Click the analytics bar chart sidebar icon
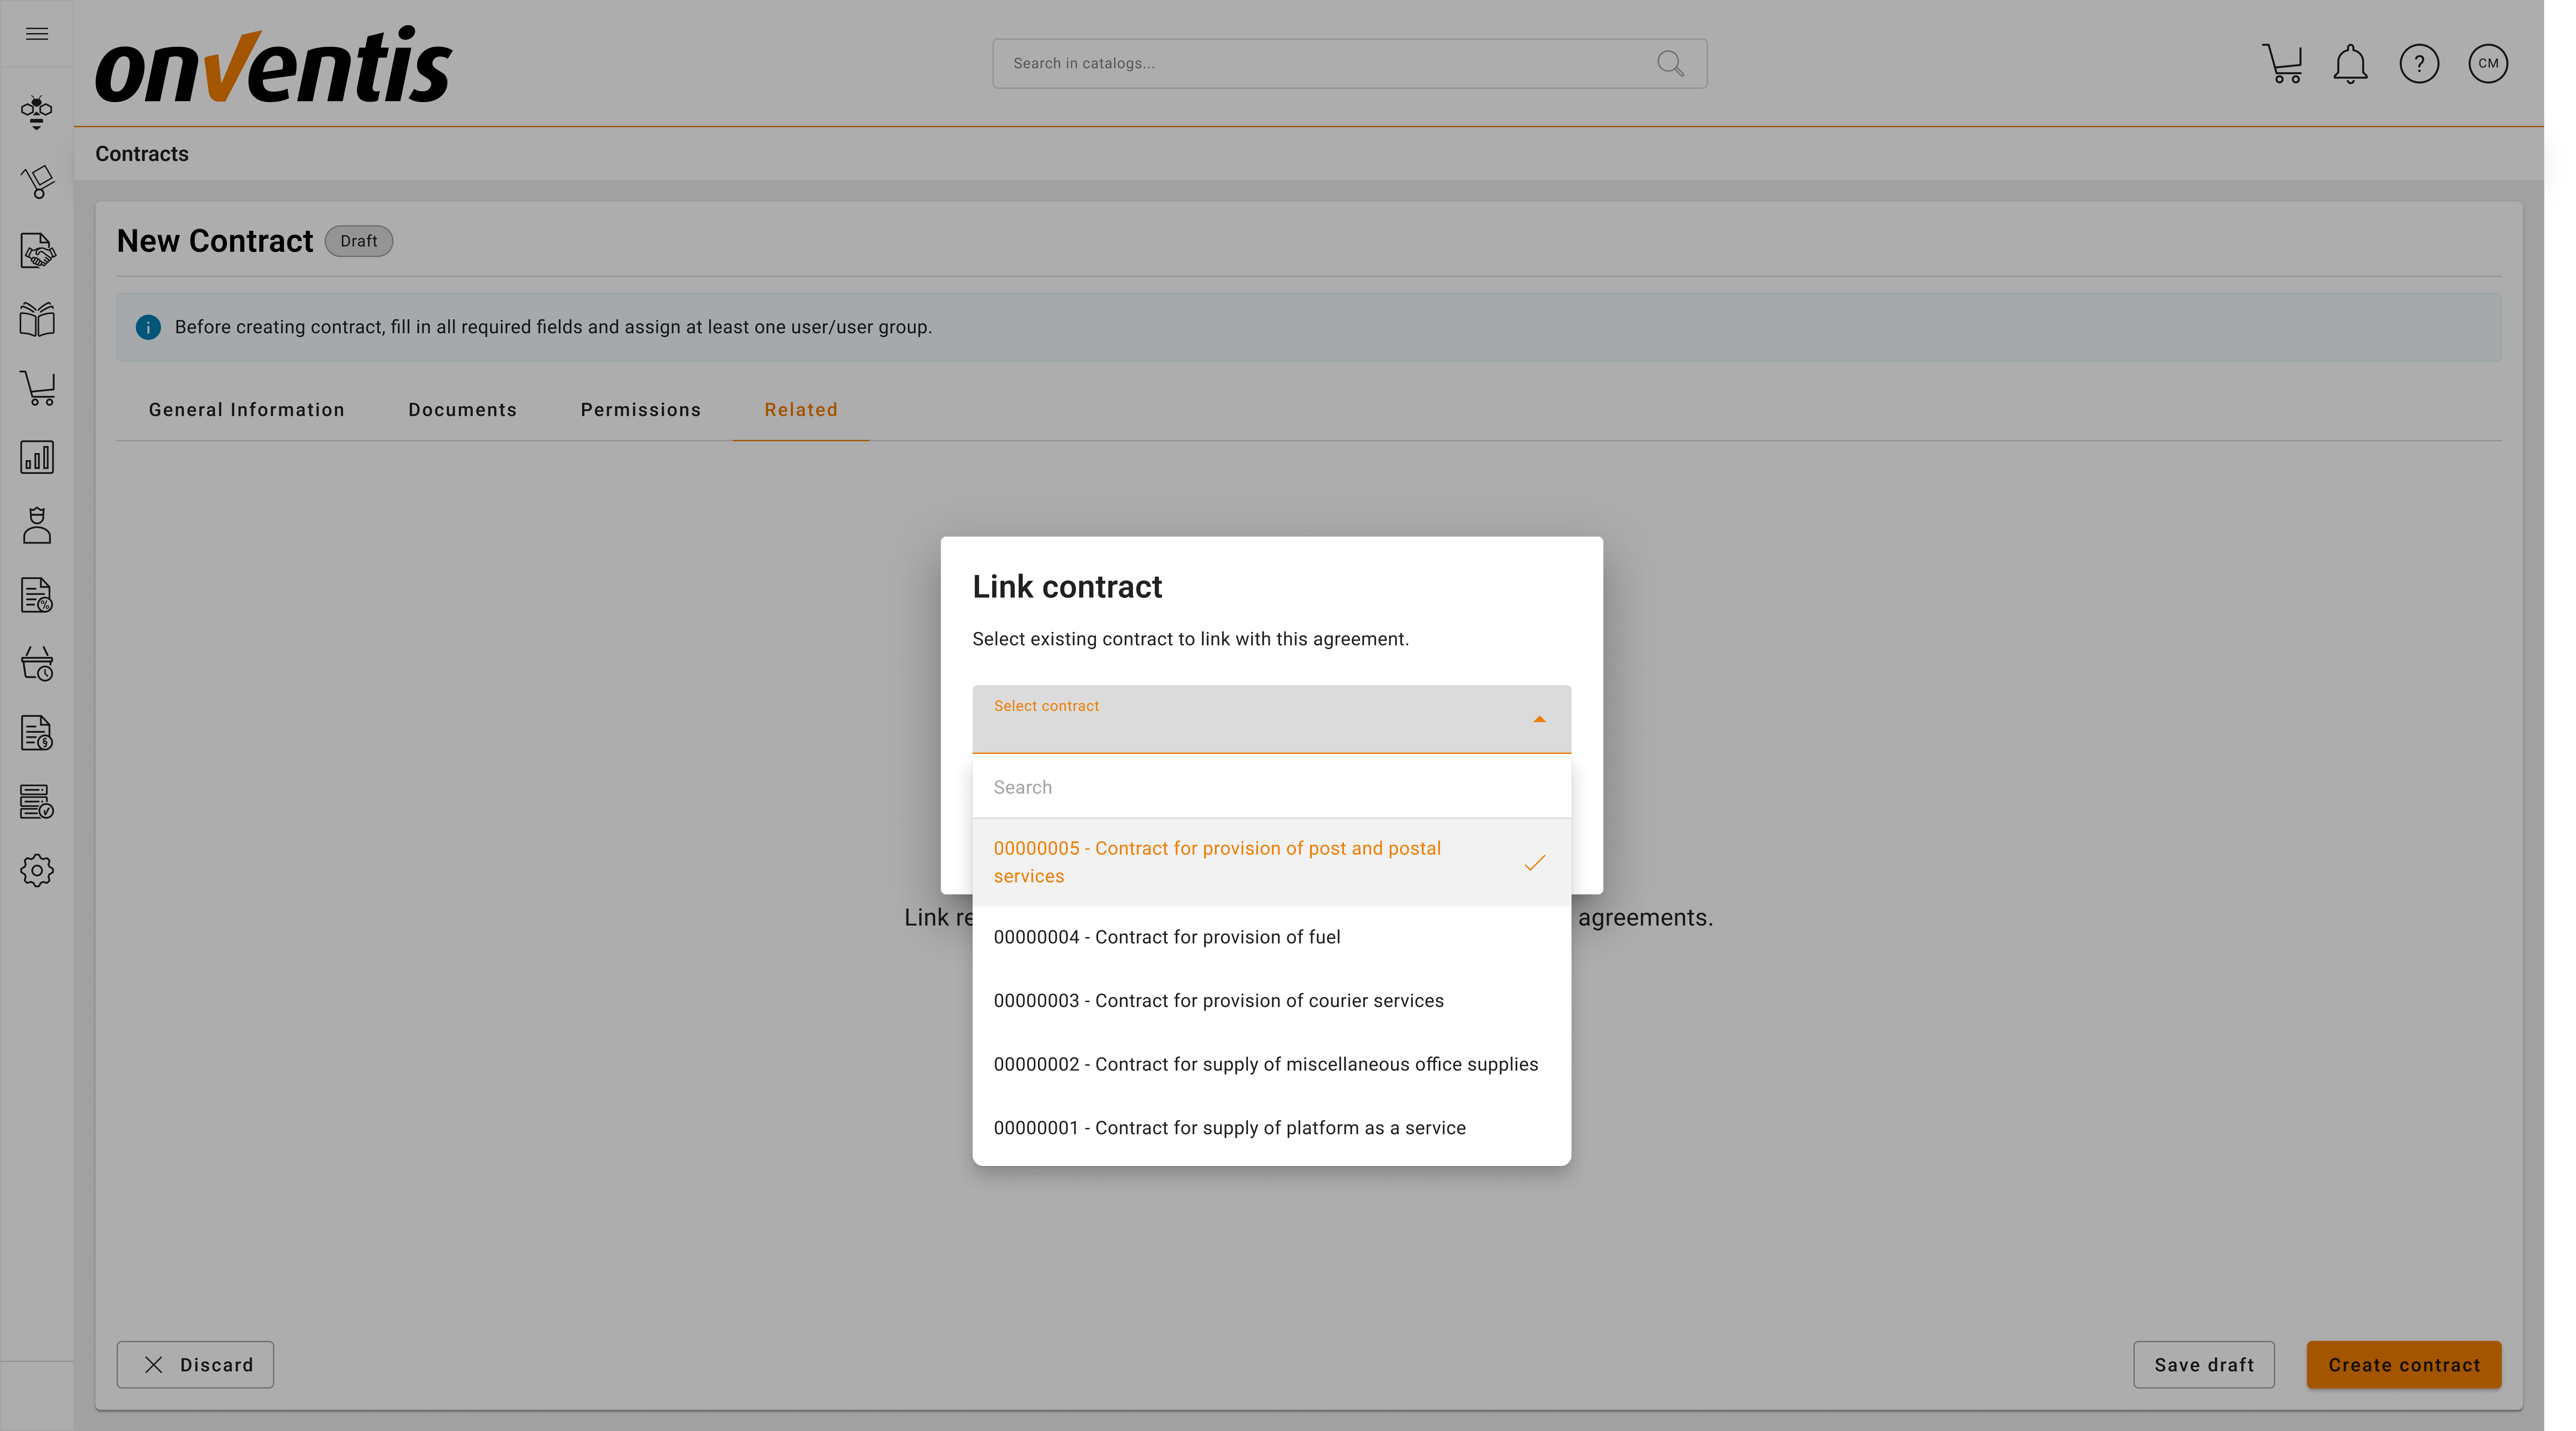Viewport: 2576px width, 1431px height. pyautogui.click(x=37, y=457)
